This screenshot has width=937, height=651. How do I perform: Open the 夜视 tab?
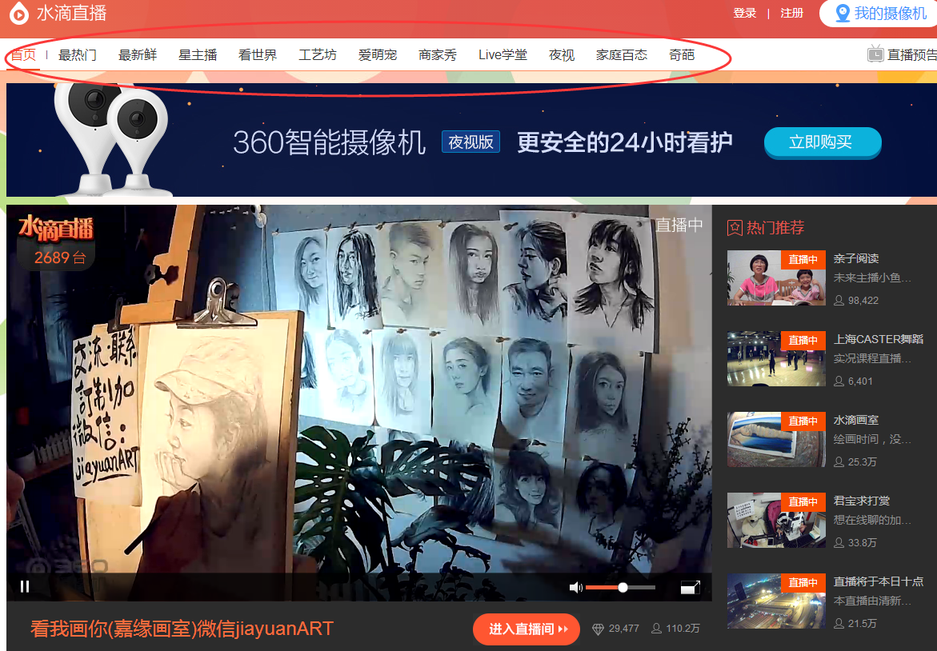click(562, 55)
